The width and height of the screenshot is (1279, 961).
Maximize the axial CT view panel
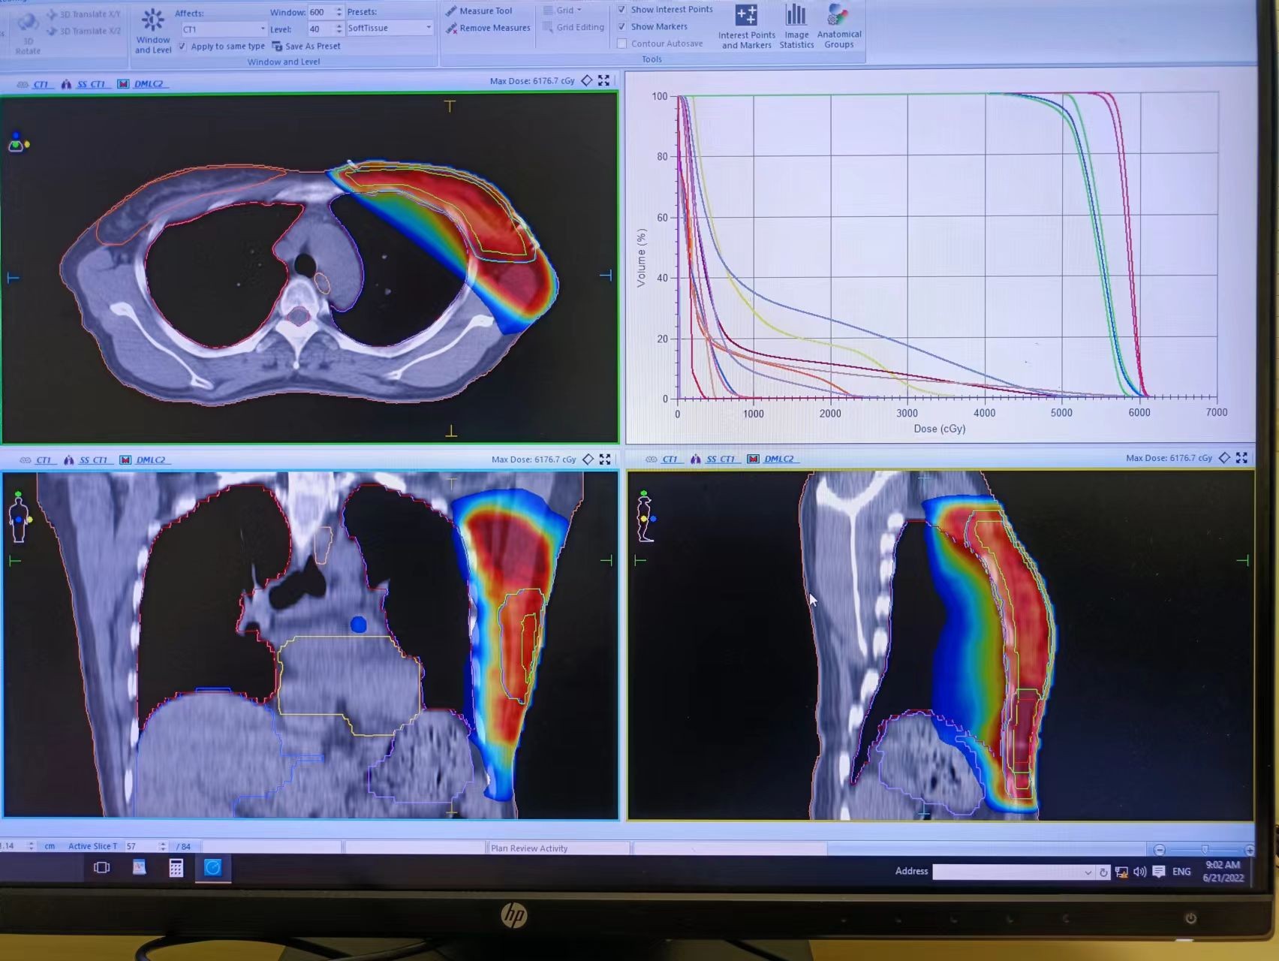click(x=604, y=81)
